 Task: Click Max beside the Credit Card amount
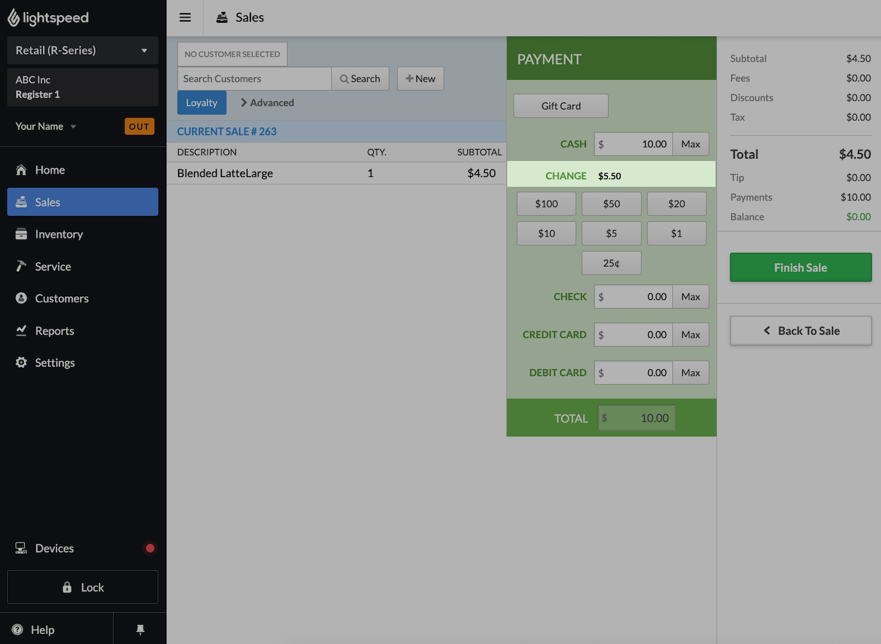click(690, 335)
